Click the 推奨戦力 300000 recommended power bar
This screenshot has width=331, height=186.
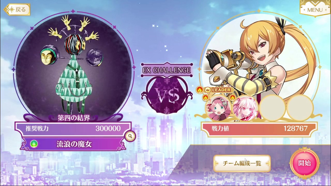click(x=73, y=128)
